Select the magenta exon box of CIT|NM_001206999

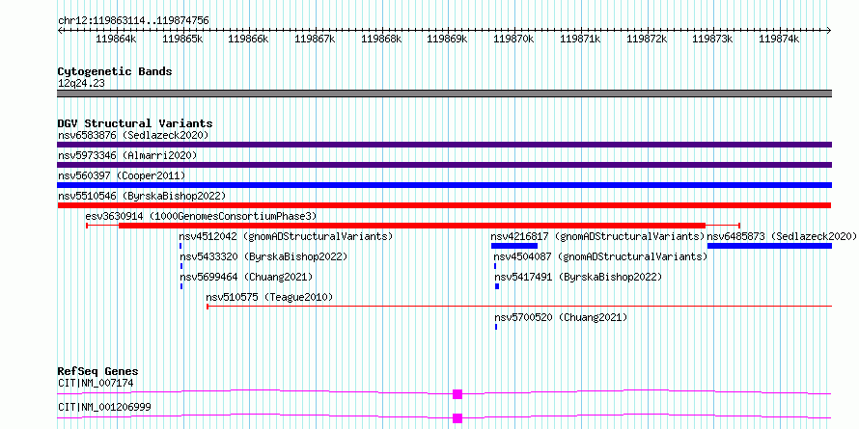pos(457,418)
